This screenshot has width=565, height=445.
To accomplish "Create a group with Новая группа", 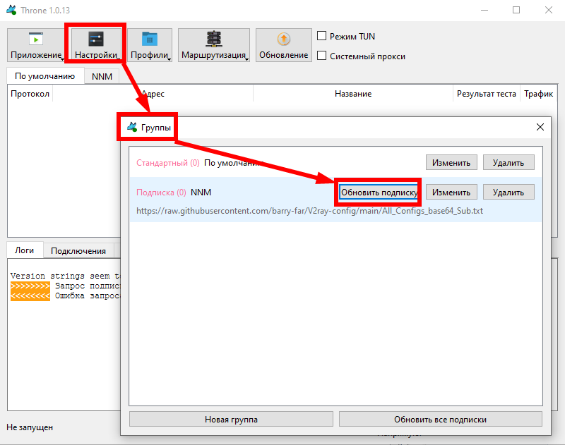I will tap(231, 420).
